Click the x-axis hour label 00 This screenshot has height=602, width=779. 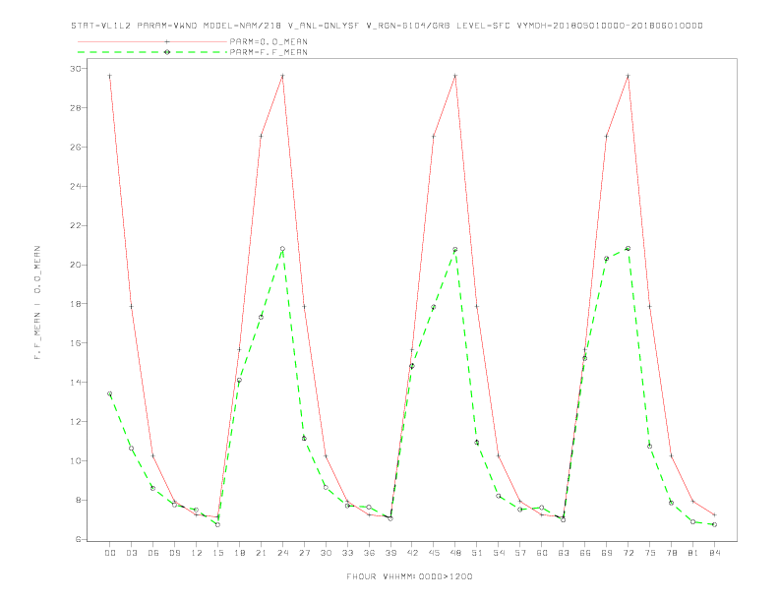click(110, 553)
